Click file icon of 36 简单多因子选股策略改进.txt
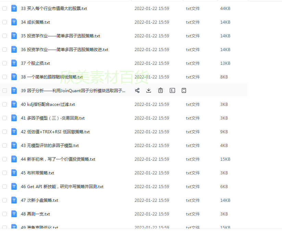Screen dimensions: 282x235 [14, 50]
